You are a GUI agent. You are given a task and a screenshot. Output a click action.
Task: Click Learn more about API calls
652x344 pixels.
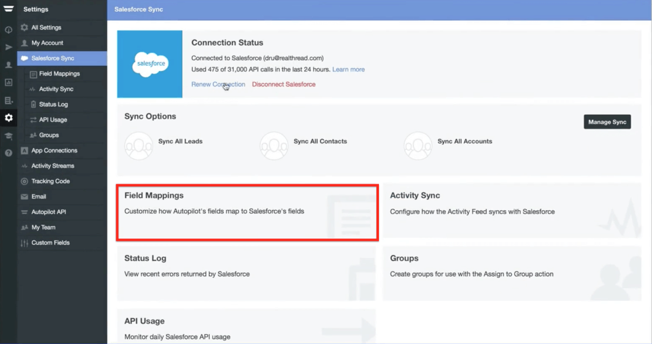point(349,69)
